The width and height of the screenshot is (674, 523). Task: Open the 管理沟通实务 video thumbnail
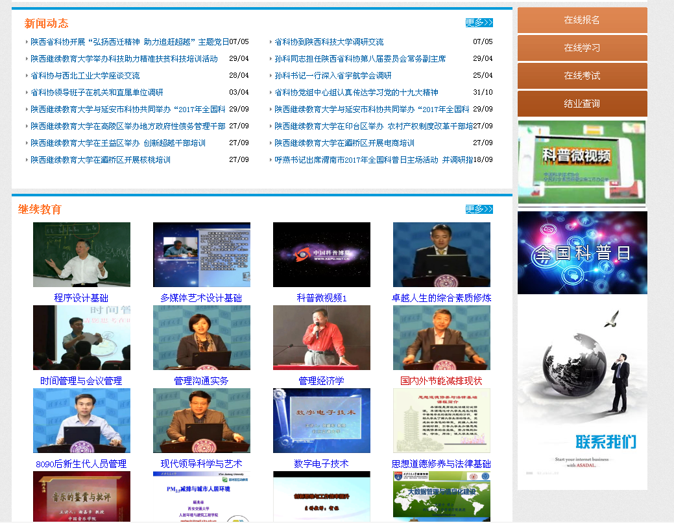(202, 338)
